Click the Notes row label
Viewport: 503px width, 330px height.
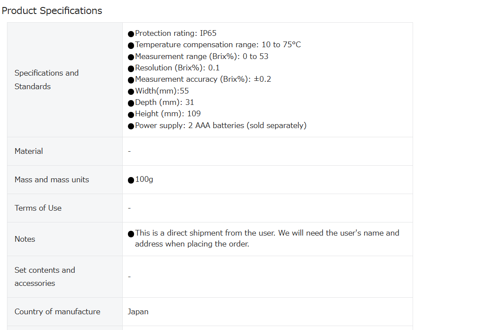click(25, 239)
